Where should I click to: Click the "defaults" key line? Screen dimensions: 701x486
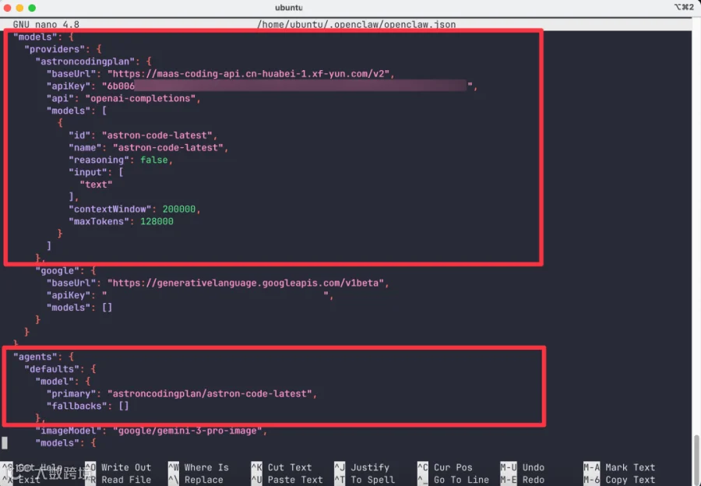tap(60, 369)
